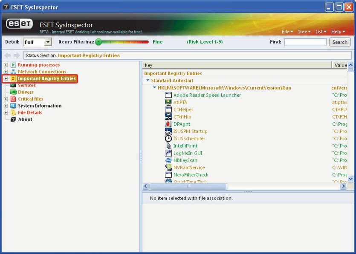Expand the System Information node
The image size is (356, 254).
coord(6,106)
